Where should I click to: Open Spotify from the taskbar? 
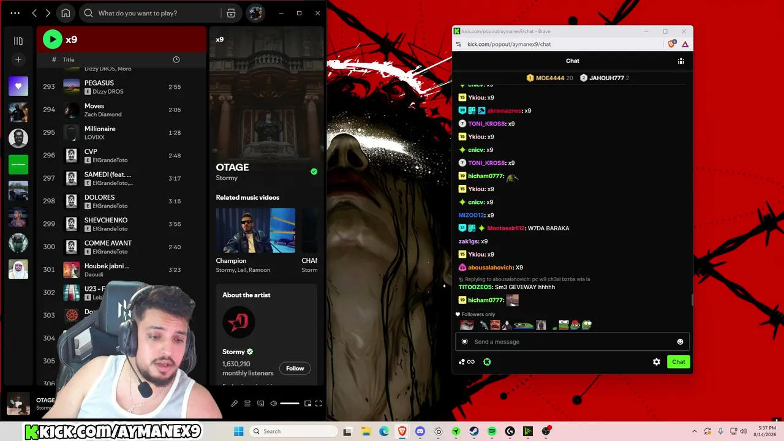tap(492, 431)
